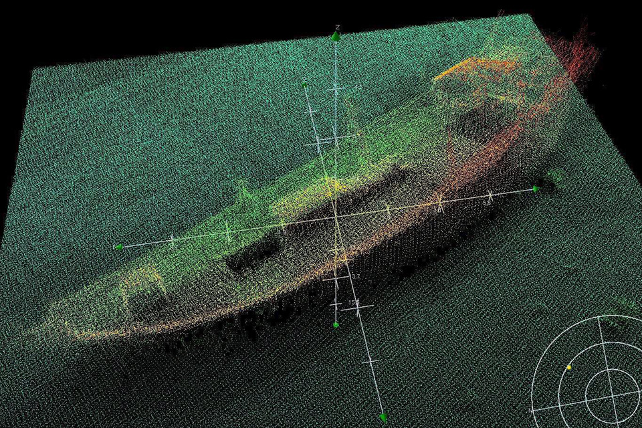Image resolution: width=642 pixels, height=428 pixels.
Task: Click the yellow dot on the compass widget
Action: pos(569,367)
